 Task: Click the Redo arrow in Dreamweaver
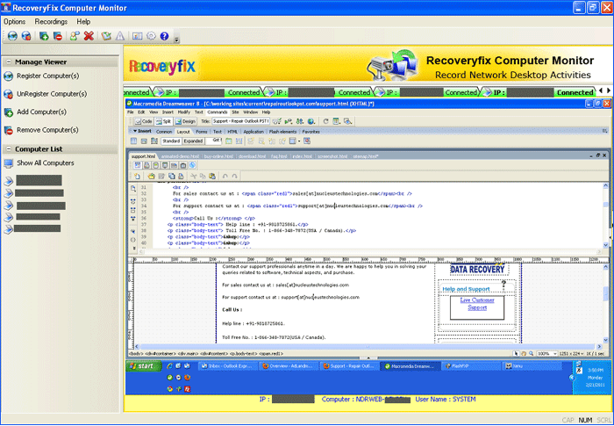[x=234, y=177]
